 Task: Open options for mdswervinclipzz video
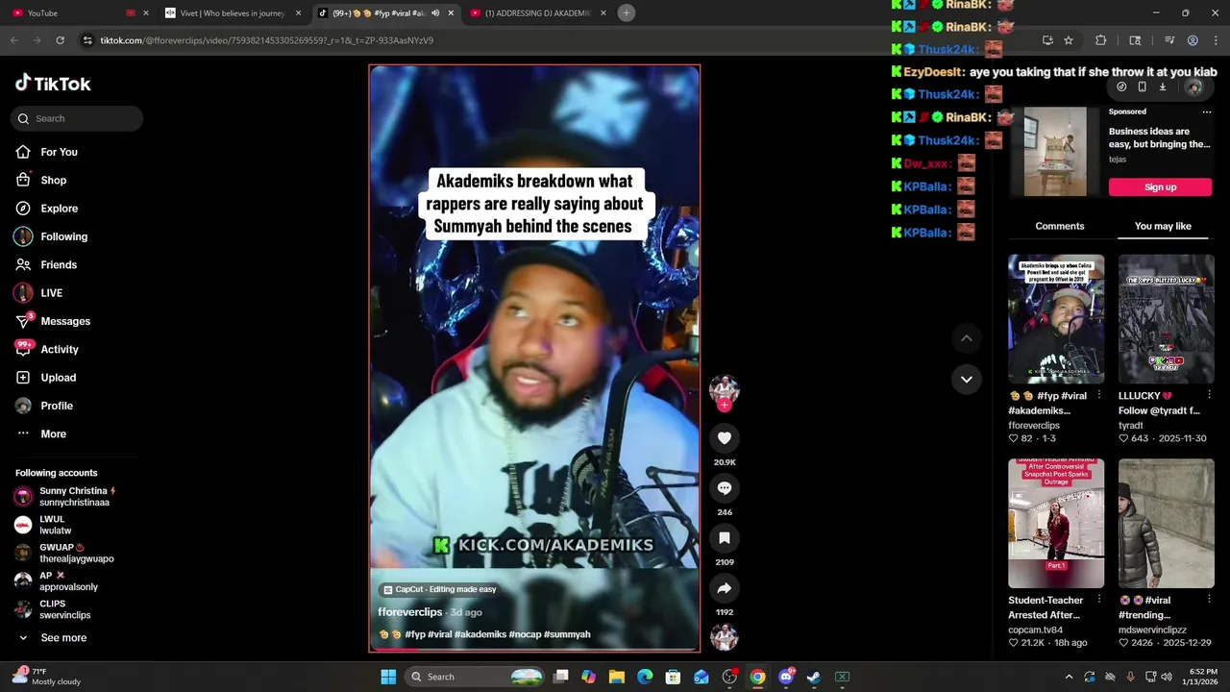(1209, 600)
